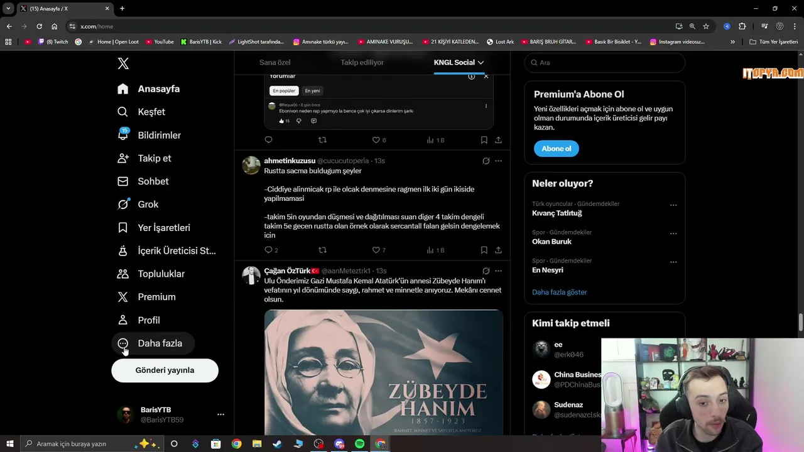The image size is (804, 452).
Task: Click the Ara search field
Action: [604, 63]
